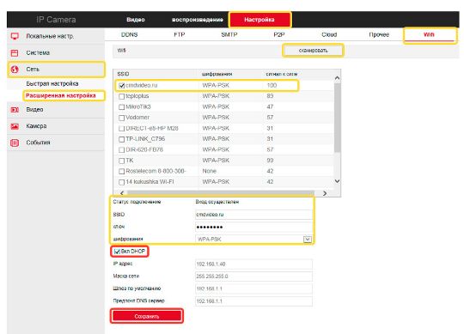The height and width of the screenshot is (334, 464).
Task: Click the default gateway field
Action: coord(253,288)
